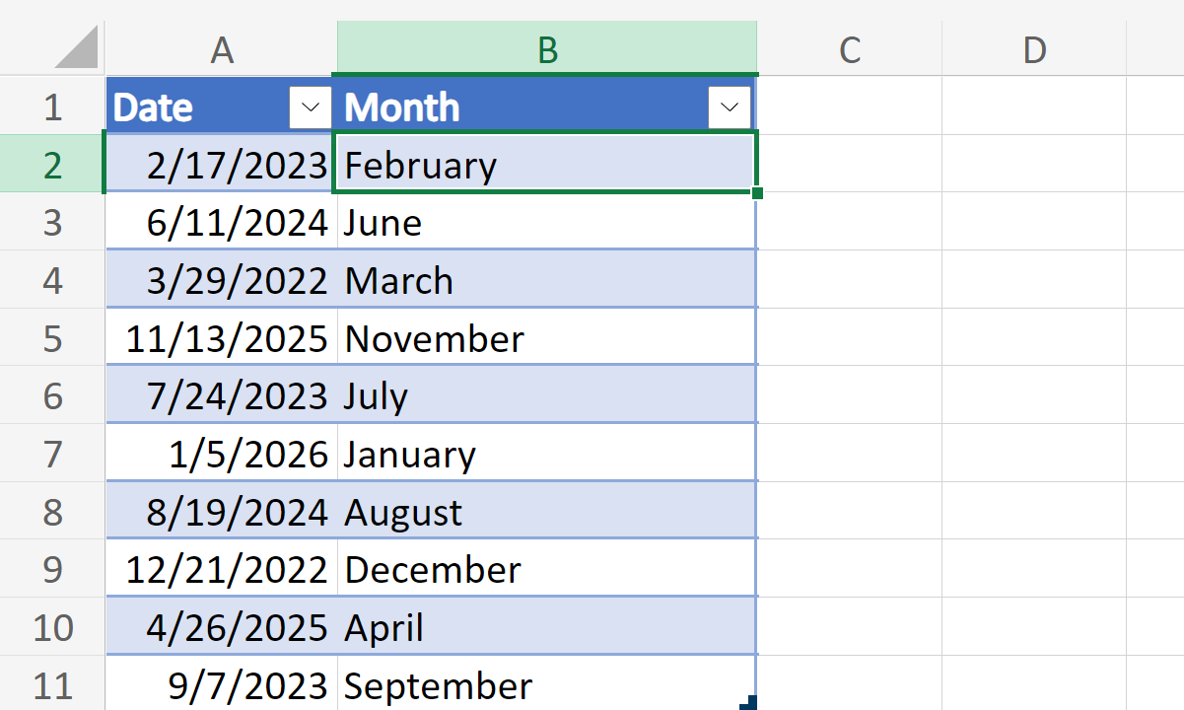Click the table resize handle corner
The image size is (1184, 710).
[x=749, y=702]
